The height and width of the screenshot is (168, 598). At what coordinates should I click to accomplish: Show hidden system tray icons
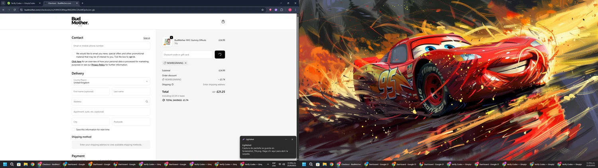coord(268,164)
